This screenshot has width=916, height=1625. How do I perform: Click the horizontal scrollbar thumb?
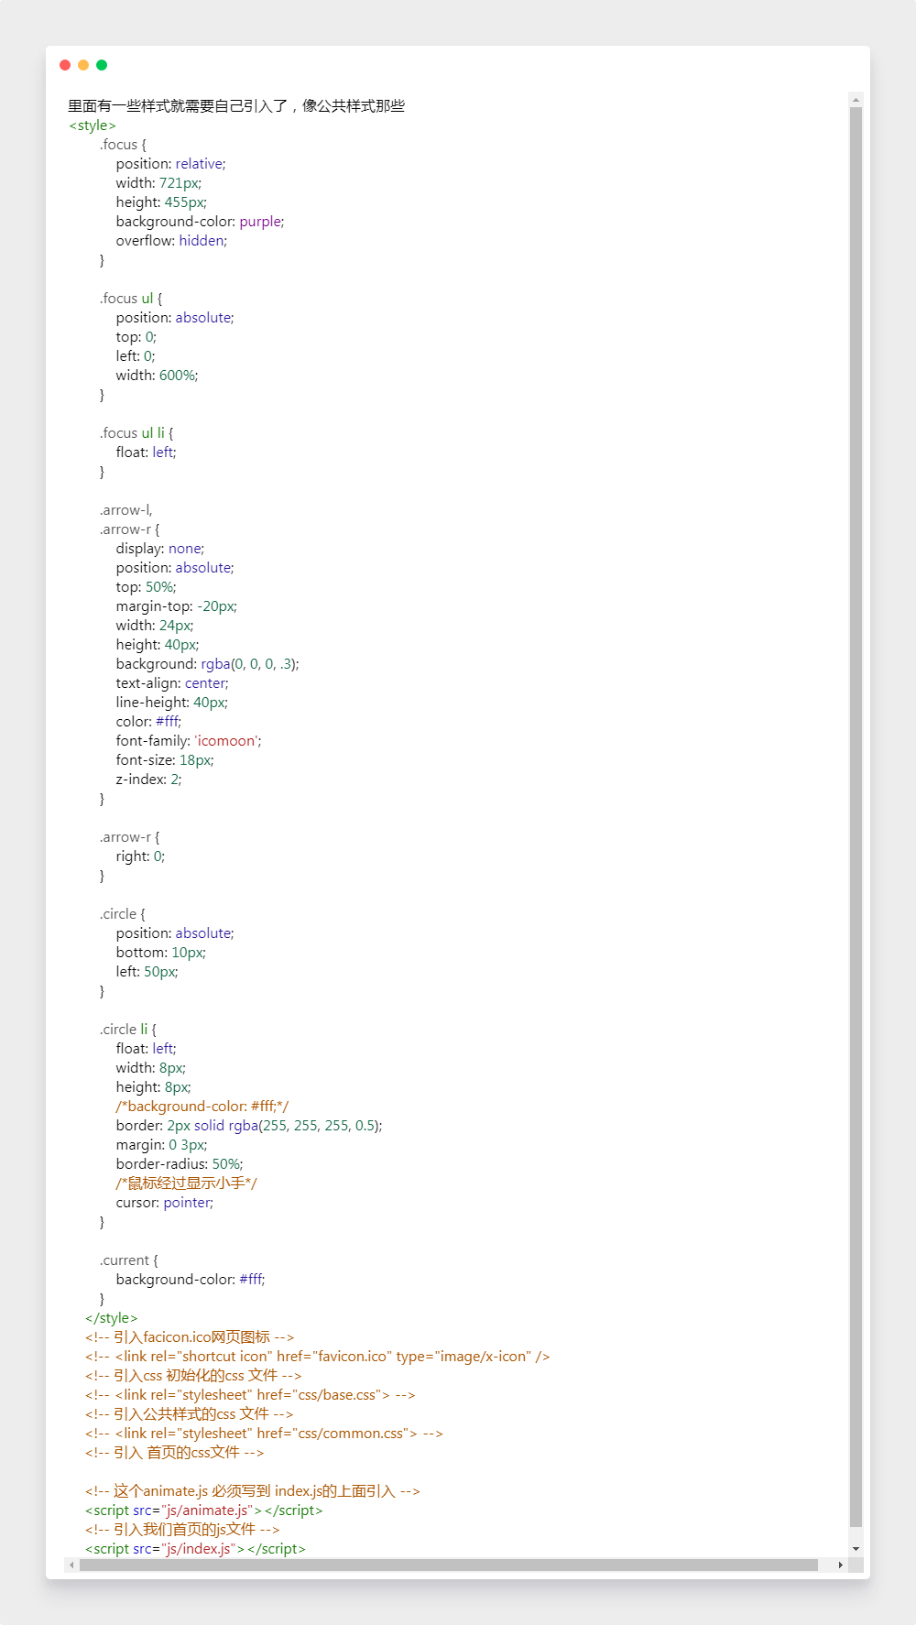point(449,1565)
